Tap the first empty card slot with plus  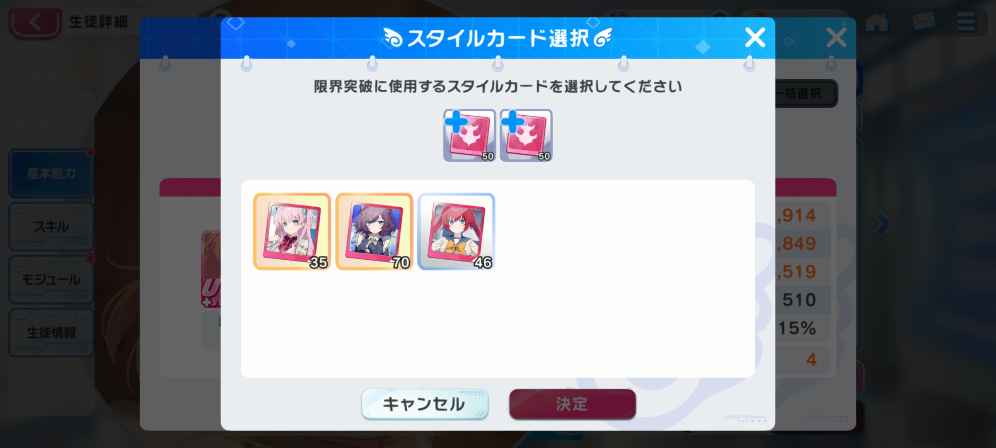pos(469,135)
